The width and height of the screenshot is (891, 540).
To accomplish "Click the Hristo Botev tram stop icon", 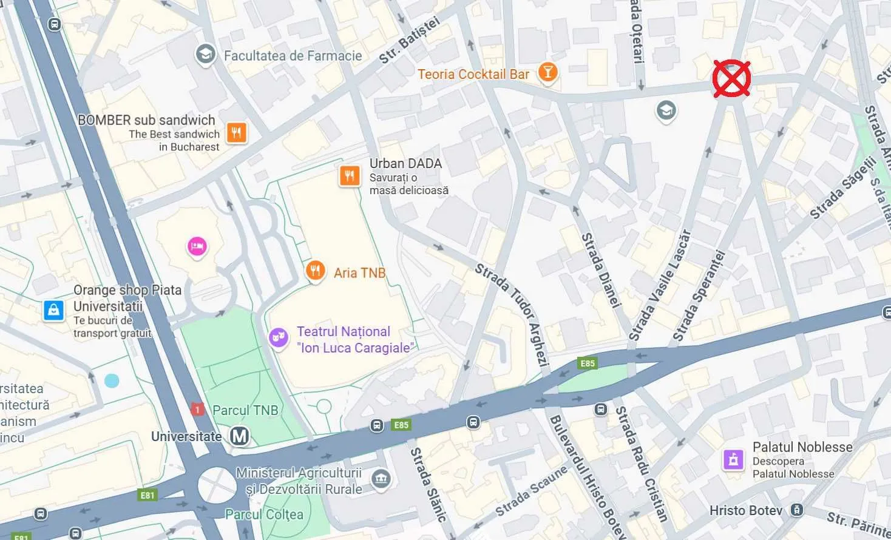I will pyautogui.click(x=798, y=510).
